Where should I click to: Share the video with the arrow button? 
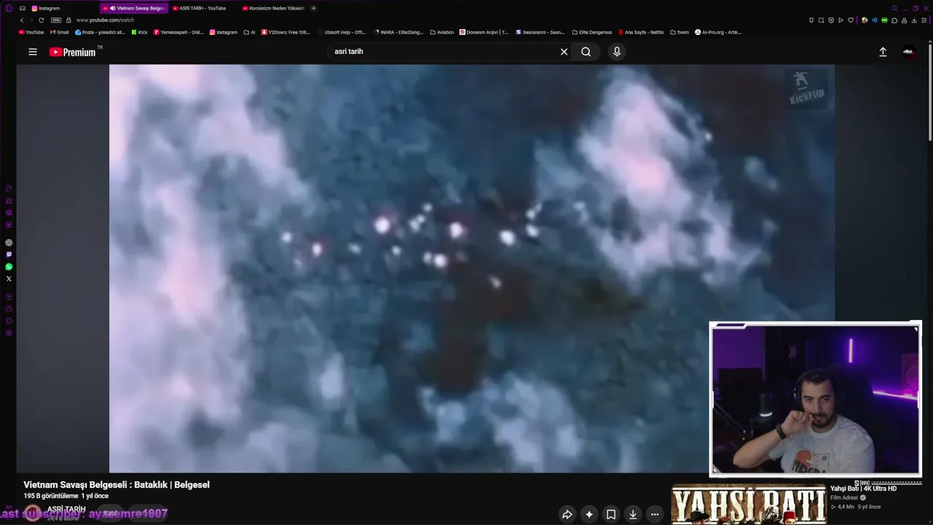567,514
